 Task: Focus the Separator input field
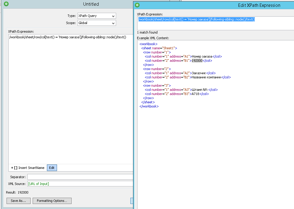tap(80, 177)
